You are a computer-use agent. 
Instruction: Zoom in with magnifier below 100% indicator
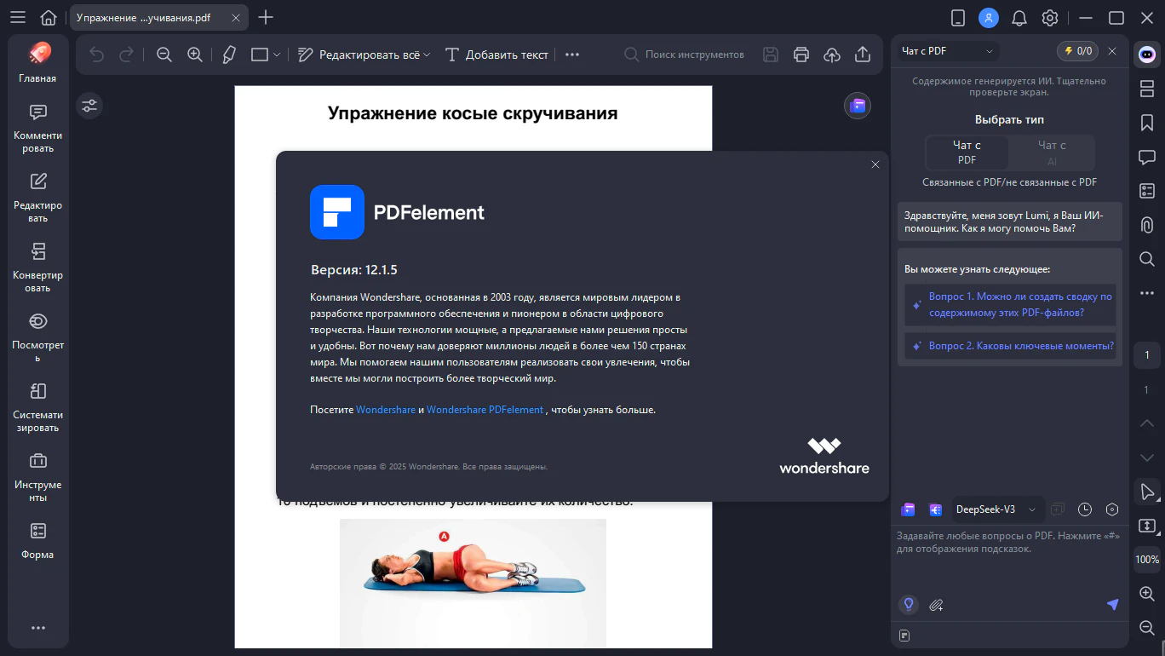pyautogui.click(x=1147, y=593)
